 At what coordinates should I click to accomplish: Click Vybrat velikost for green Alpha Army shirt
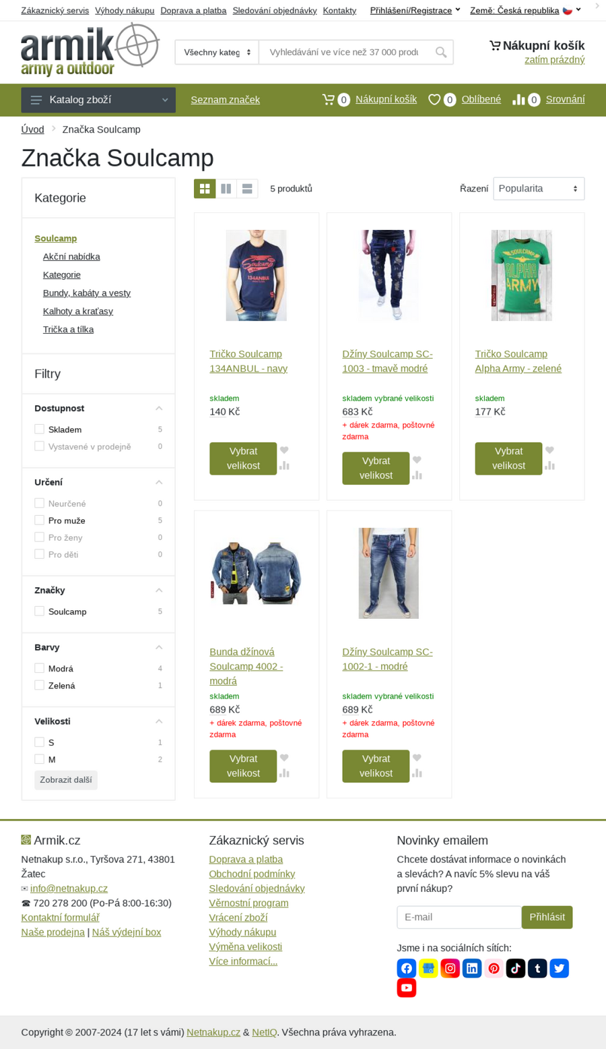[x=508, y=458]
